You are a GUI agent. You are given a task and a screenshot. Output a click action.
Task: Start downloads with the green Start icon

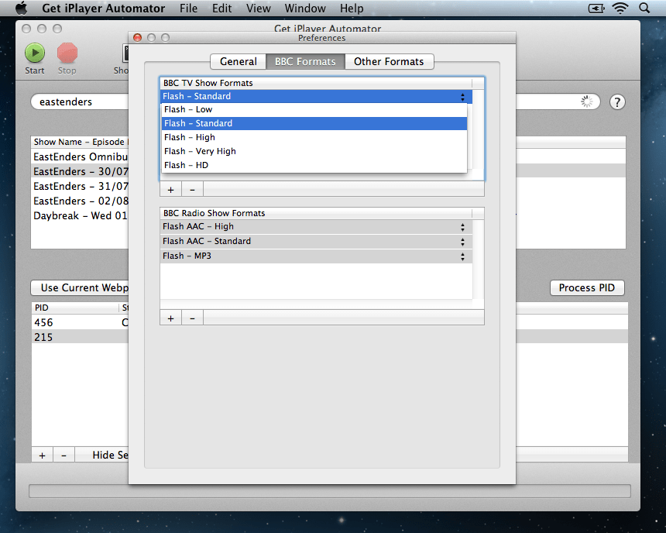[x=35, y=53]
